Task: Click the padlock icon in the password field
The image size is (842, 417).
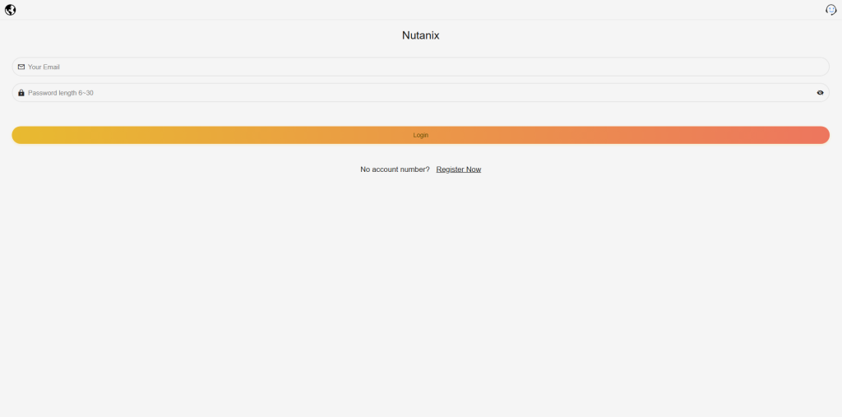Action: pyautogui.click(x=21, y=92)
